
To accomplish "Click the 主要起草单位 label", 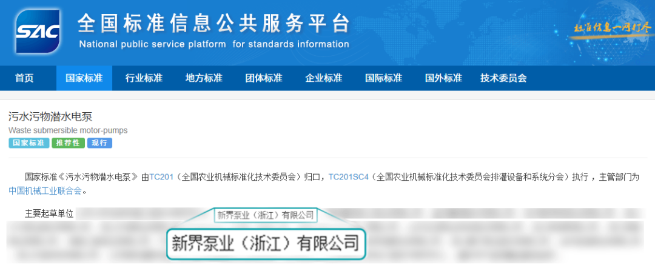I will click(x=49, y=213).
